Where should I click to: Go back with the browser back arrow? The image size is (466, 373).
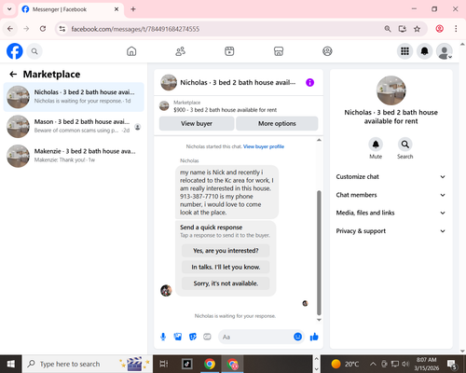10,29
